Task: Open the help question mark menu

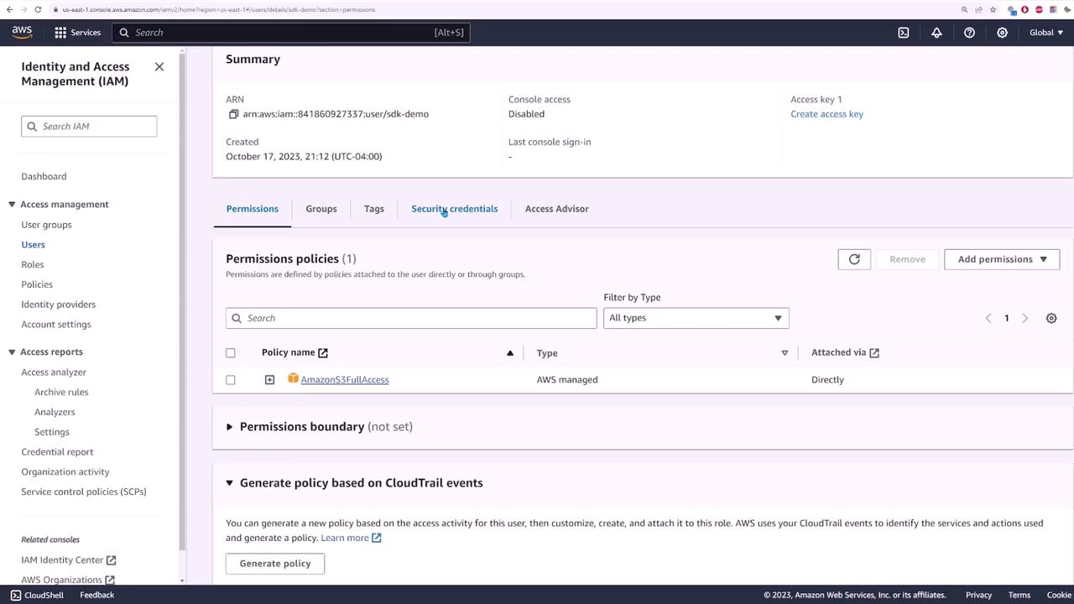Action: 969,33
